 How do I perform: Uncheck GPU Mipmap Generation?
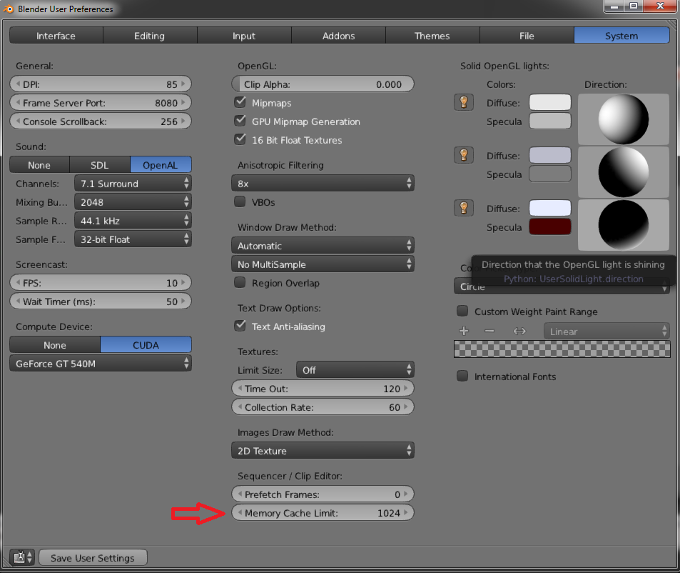[x=240, y=121]
